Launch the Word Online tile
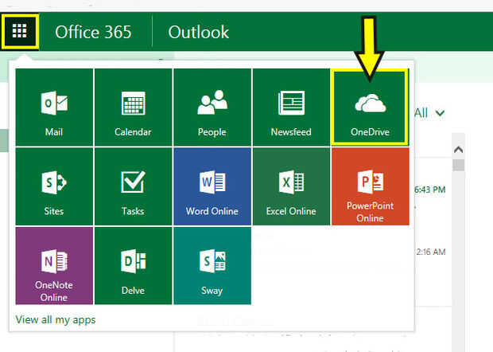Viewport: 493px width, 352px height. [212, 186]
